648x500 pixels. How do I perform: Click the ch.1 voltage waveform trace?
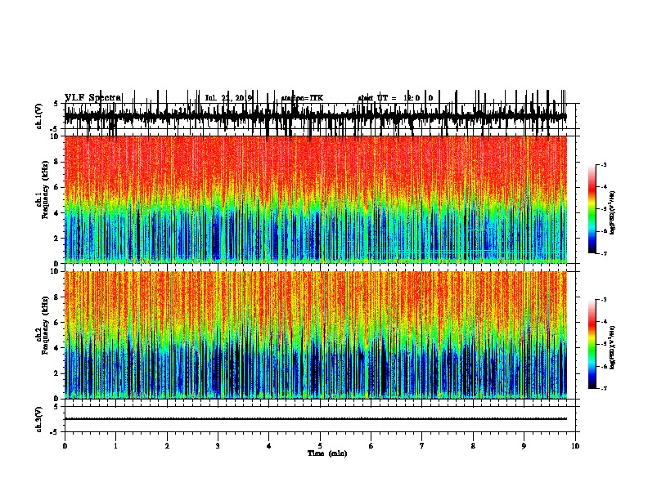tap(316, 116)
